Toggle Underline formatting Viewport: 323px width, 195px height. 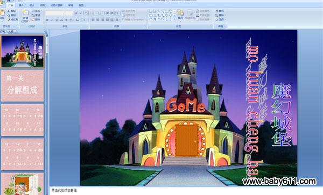tap(56, 20)
